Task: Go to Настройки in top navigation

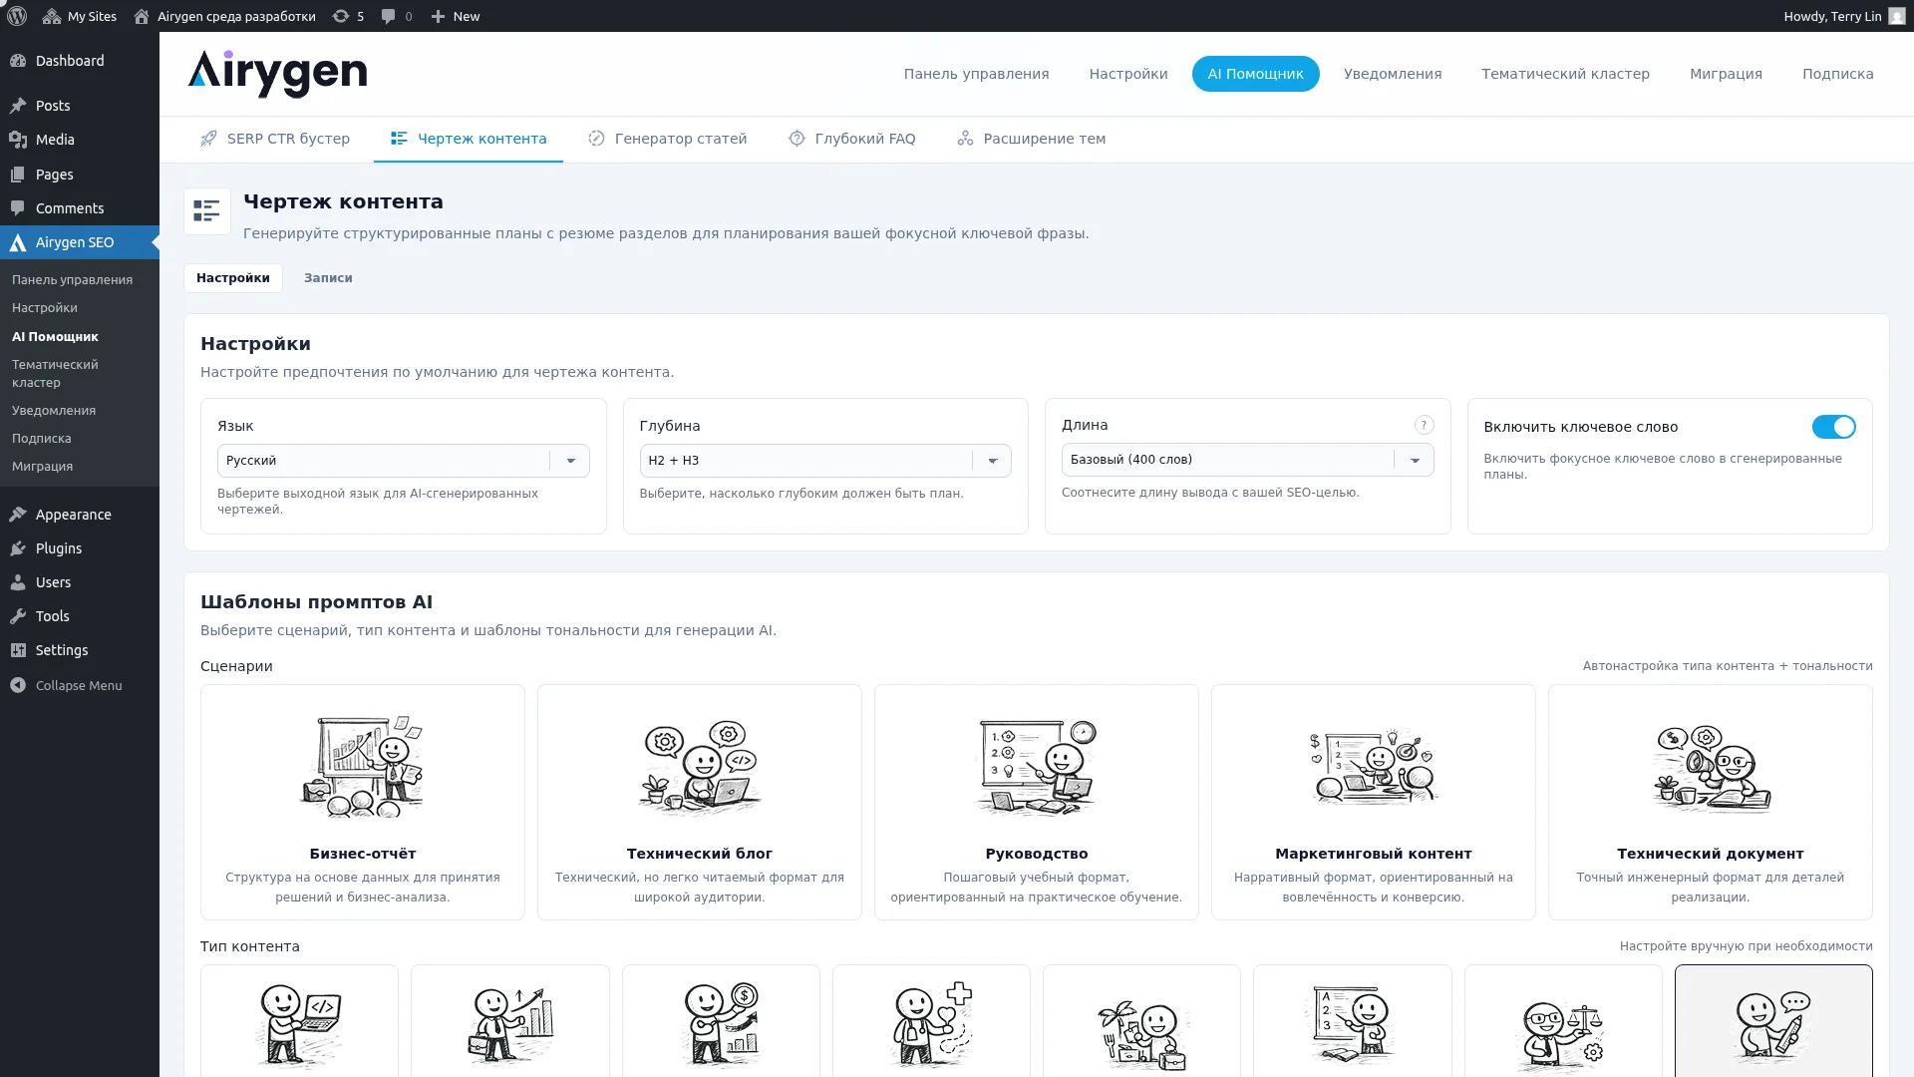Action: 1128,74
